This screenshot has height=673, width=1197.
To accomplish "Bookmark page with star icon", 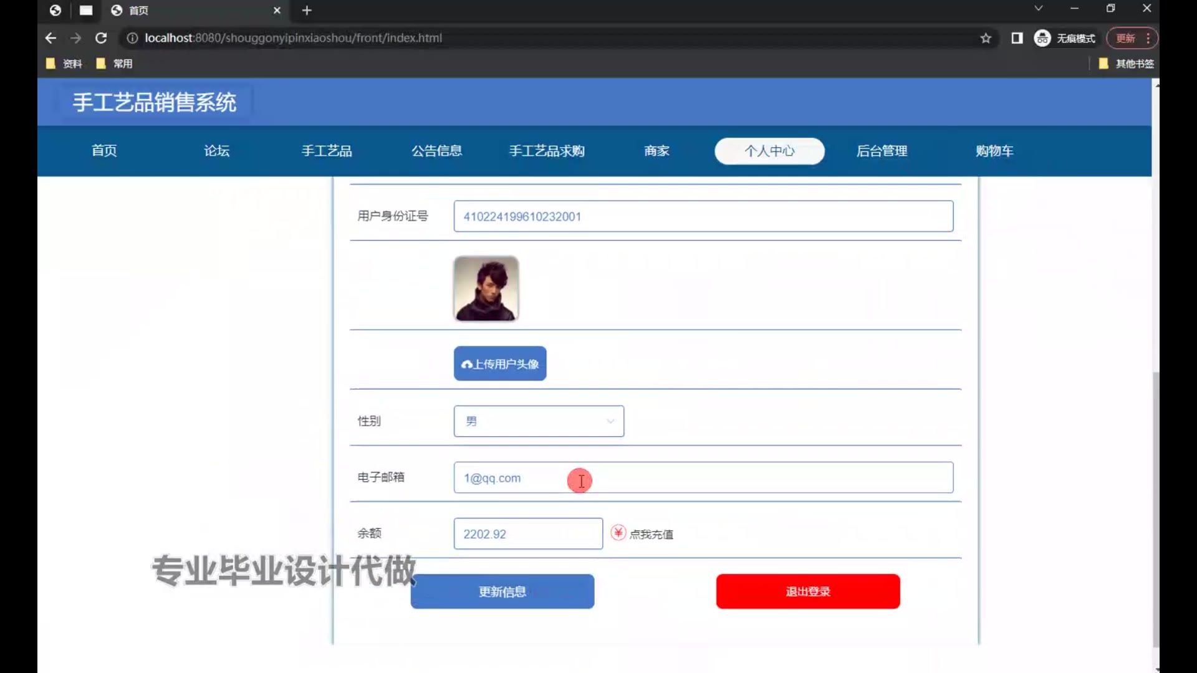I will pos(986,38).
